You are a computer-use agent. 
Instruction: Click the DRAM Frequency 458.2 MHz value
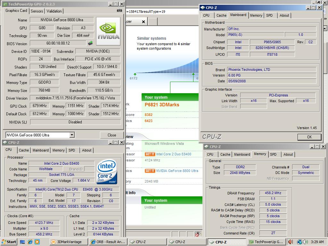[x=273, y=193]
